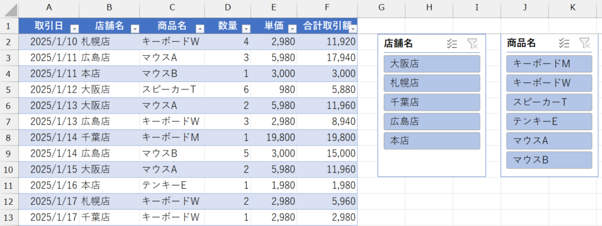
Task: Click the 5,960 total cell
Action: click(x=327, y=201)
